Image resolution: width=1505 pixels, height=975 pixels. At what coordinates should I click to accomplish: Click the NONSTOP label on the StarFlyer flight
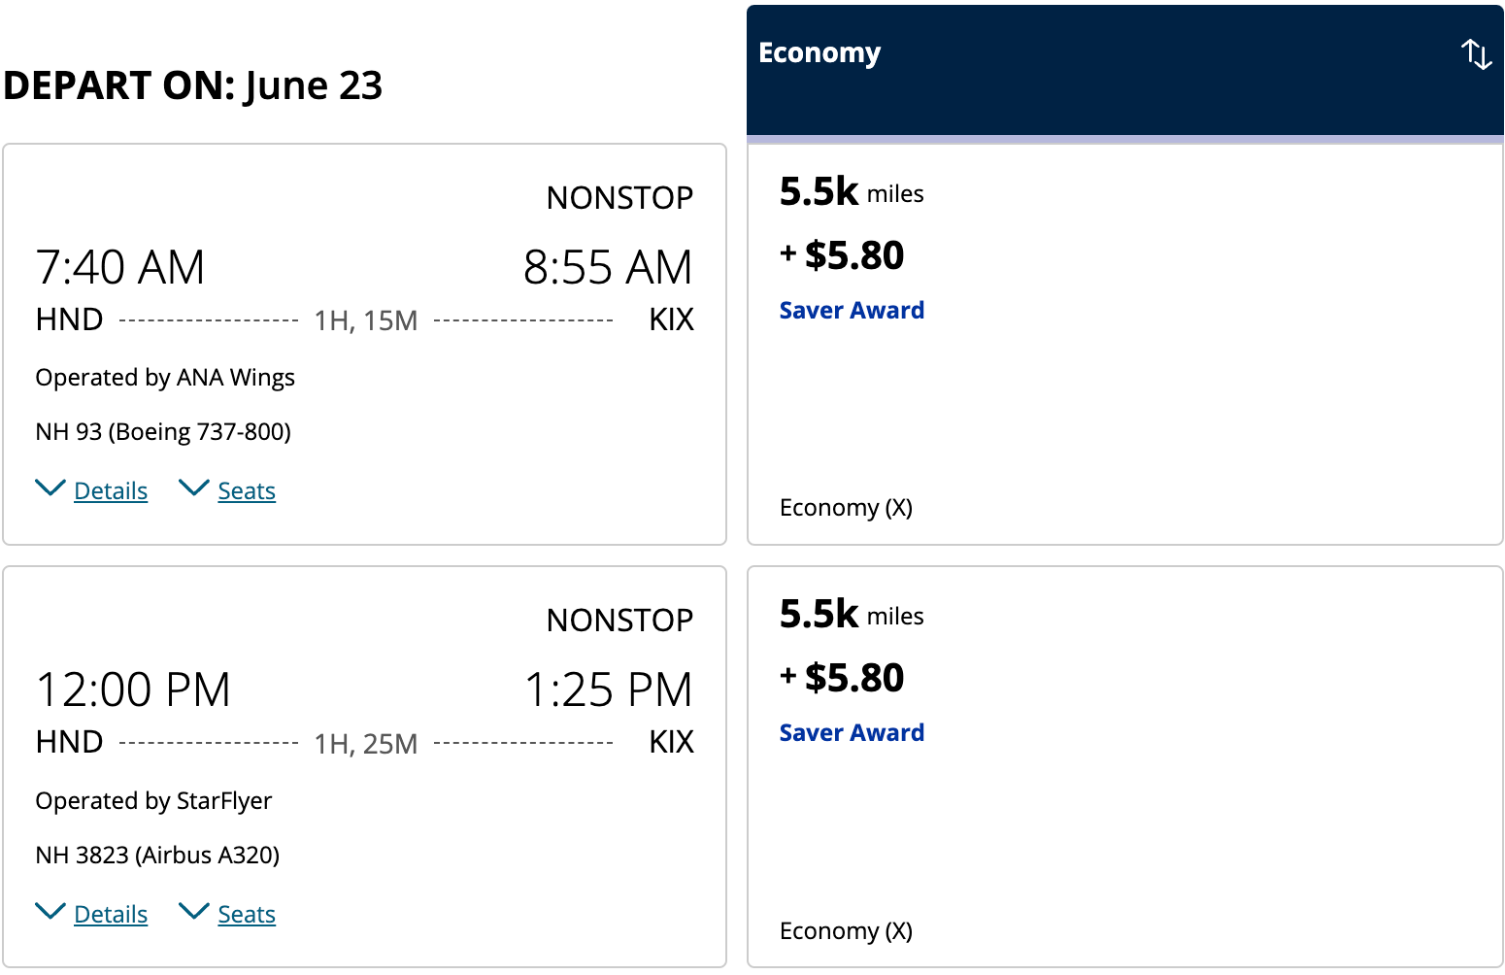click(619, 621)
